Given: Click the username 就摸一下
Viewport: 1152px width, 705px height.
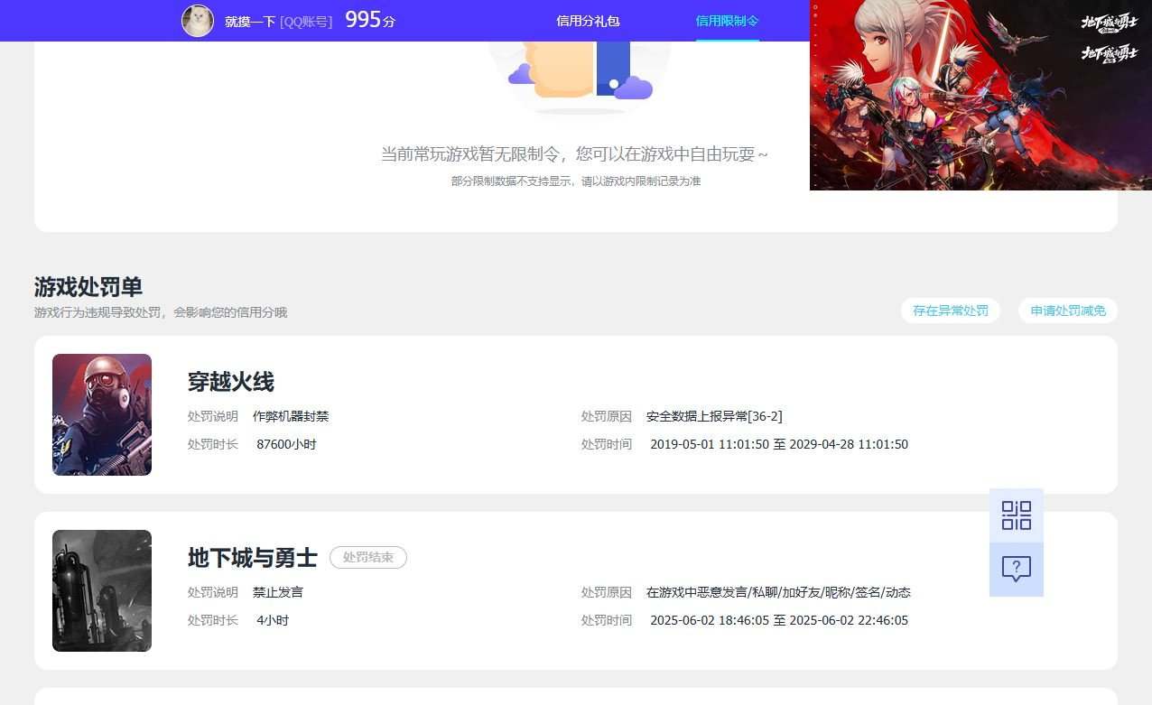Looking at the screenshot, I should pyautogui.click(x=250, y=21).
